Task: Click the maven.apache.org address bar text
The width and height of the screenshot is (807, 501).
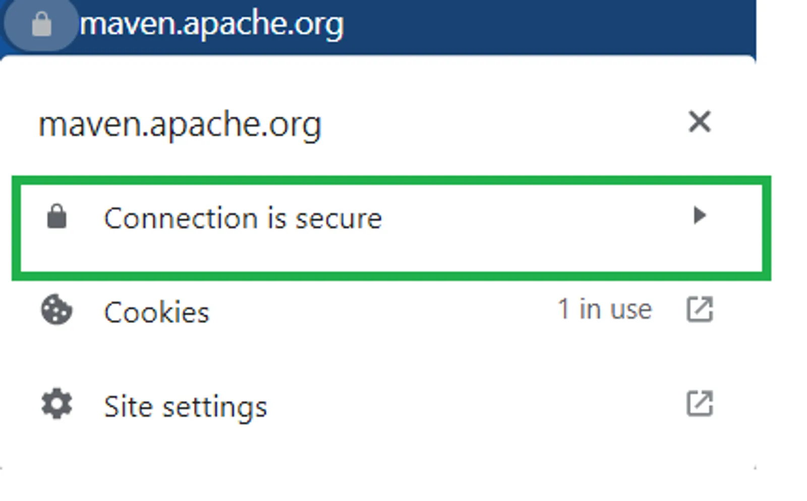Action: 212,25
